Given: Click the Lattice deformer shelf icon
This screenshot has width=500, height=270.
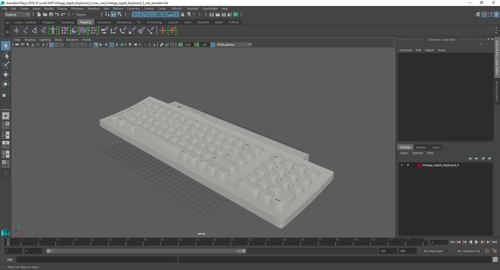Looking at the screenshot, I should pos(83,31).
